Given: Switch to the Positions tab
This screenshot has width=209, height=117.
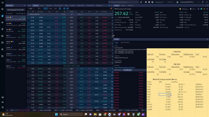Looking at the screenshot, I should point(130,6).
